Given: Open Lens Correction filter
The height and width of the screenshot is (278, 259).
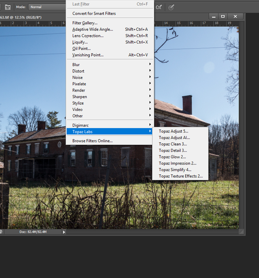Looking at the screenshot, I should [88, 36].
